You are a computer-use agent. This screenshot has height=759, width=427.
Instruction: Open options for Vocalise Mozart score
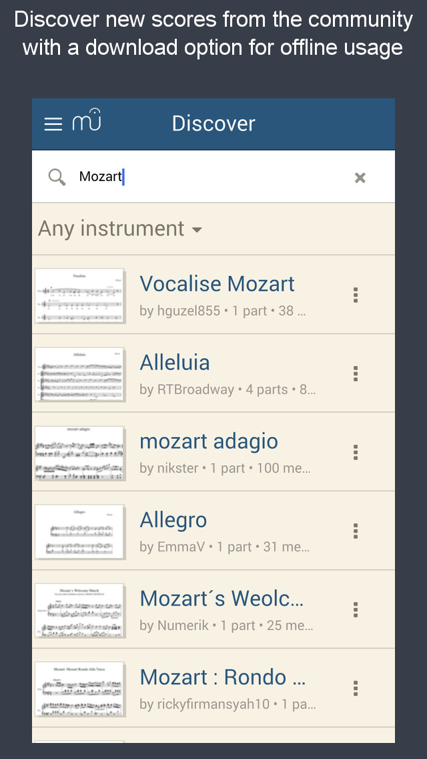click(x=356, y=295)
